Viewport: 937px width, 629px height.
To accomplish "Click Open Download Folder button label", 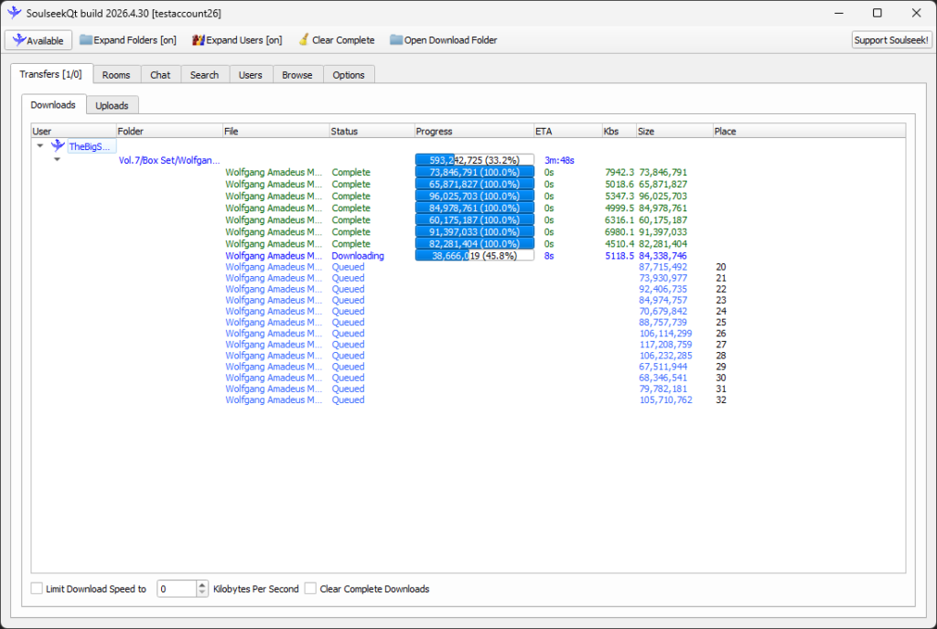I will 450,40.
